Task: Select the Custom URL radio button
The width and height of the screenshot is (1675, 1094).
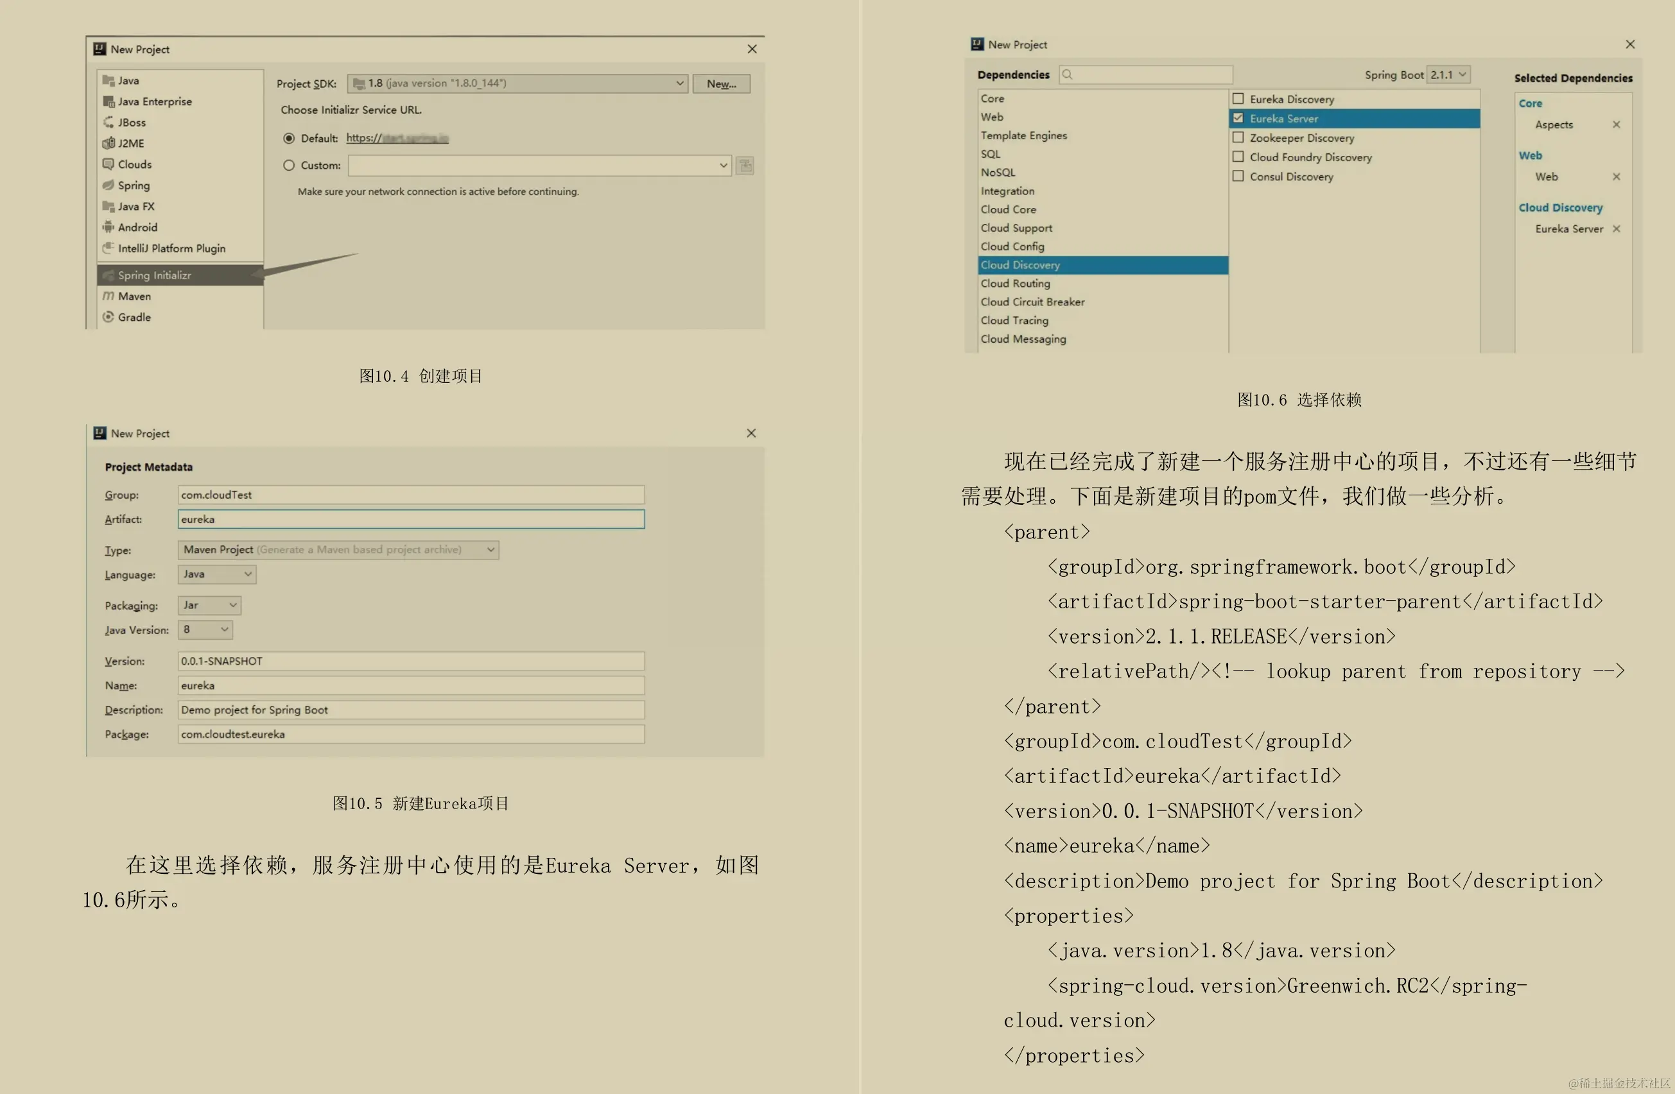Action: (x=288, y=166)
